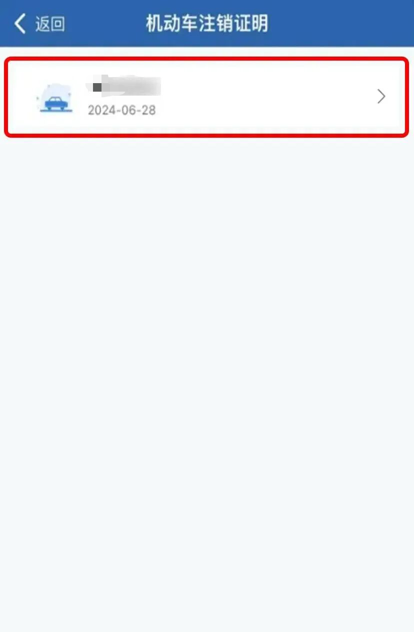Click the 机动车注销证明 page title
Image resolution: width=414 pixels, height=632 pixels.
click(x=207, y=24)
